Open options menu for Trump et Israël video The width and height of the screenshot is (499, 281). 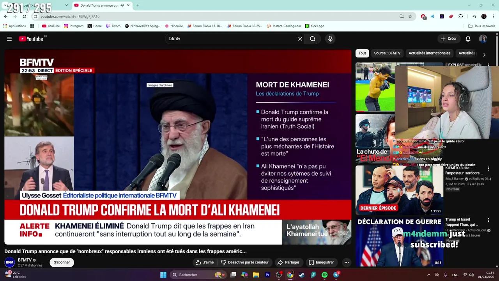[488, 220]
